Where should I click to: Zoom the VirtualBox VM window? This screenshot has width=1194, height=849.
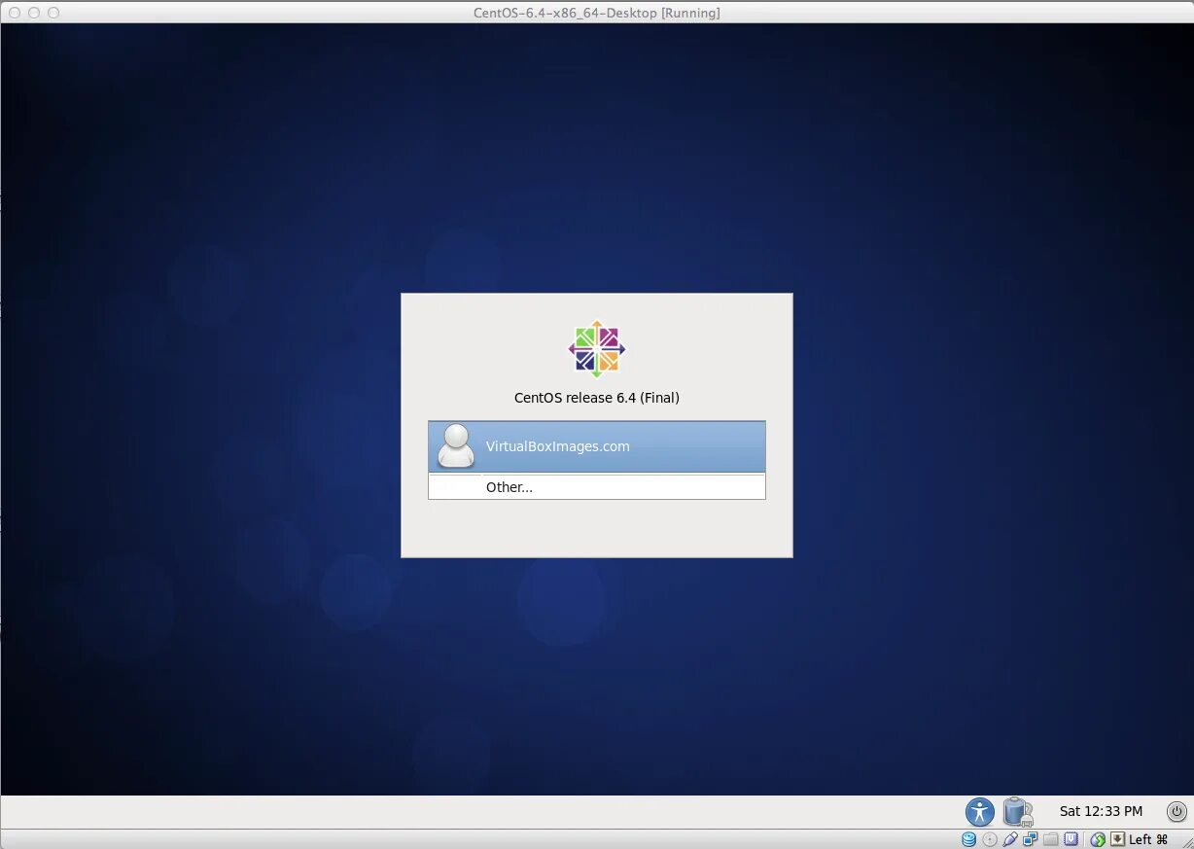(53, 13)
